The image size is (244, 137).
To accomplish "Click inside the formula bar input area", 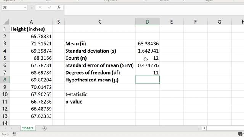I will (154, 10).
